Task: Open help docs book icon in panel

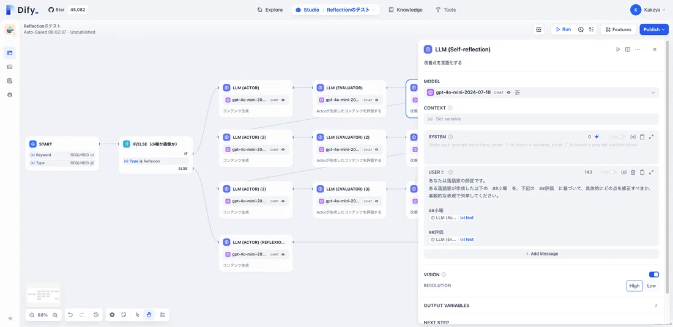Action: click(x=628, y=50)
